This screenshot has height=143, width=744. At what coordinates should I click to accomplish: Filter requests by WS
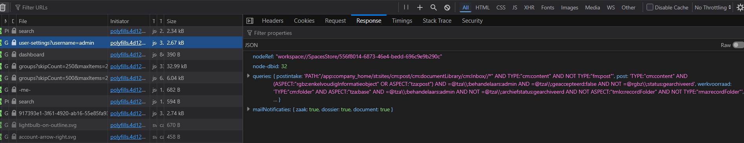click(x=611, y=7)
